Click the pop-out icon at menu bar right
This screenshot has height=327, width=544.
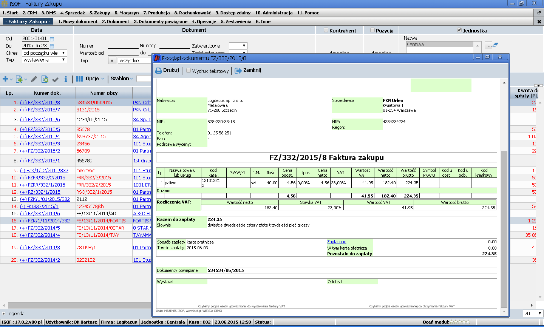[539, 13]
